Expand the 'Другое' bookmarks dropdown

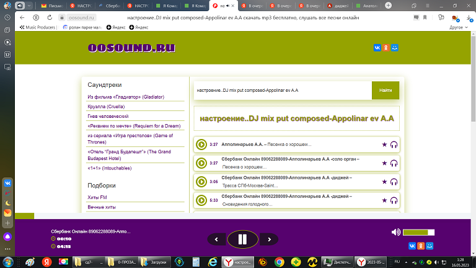(459, 27)
